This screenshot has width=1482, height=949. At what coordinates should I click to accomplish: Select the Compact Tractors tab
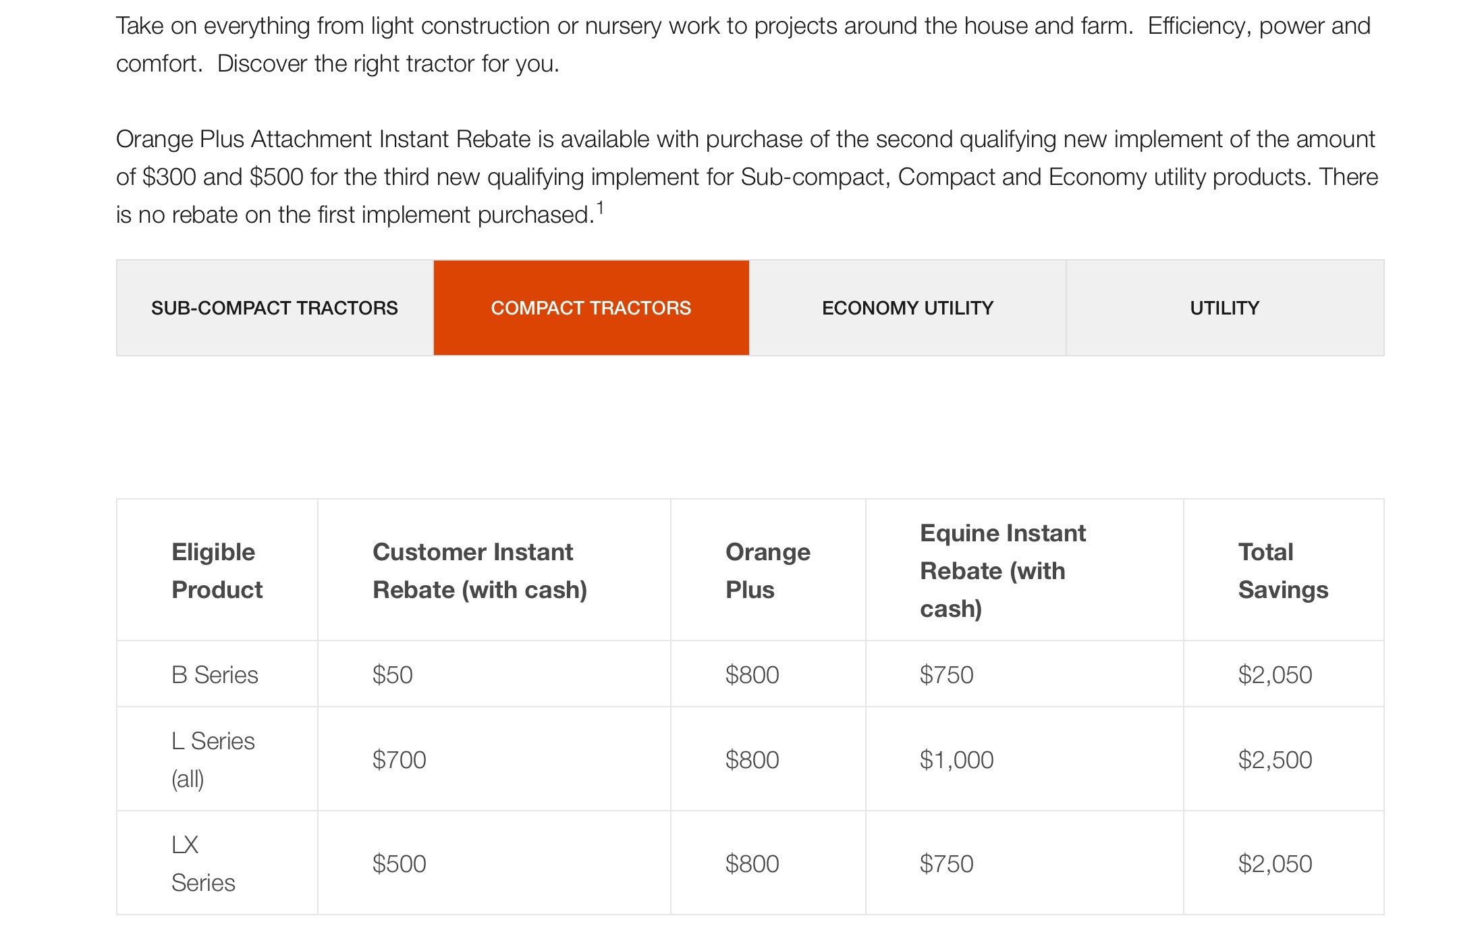pos(591,308)
